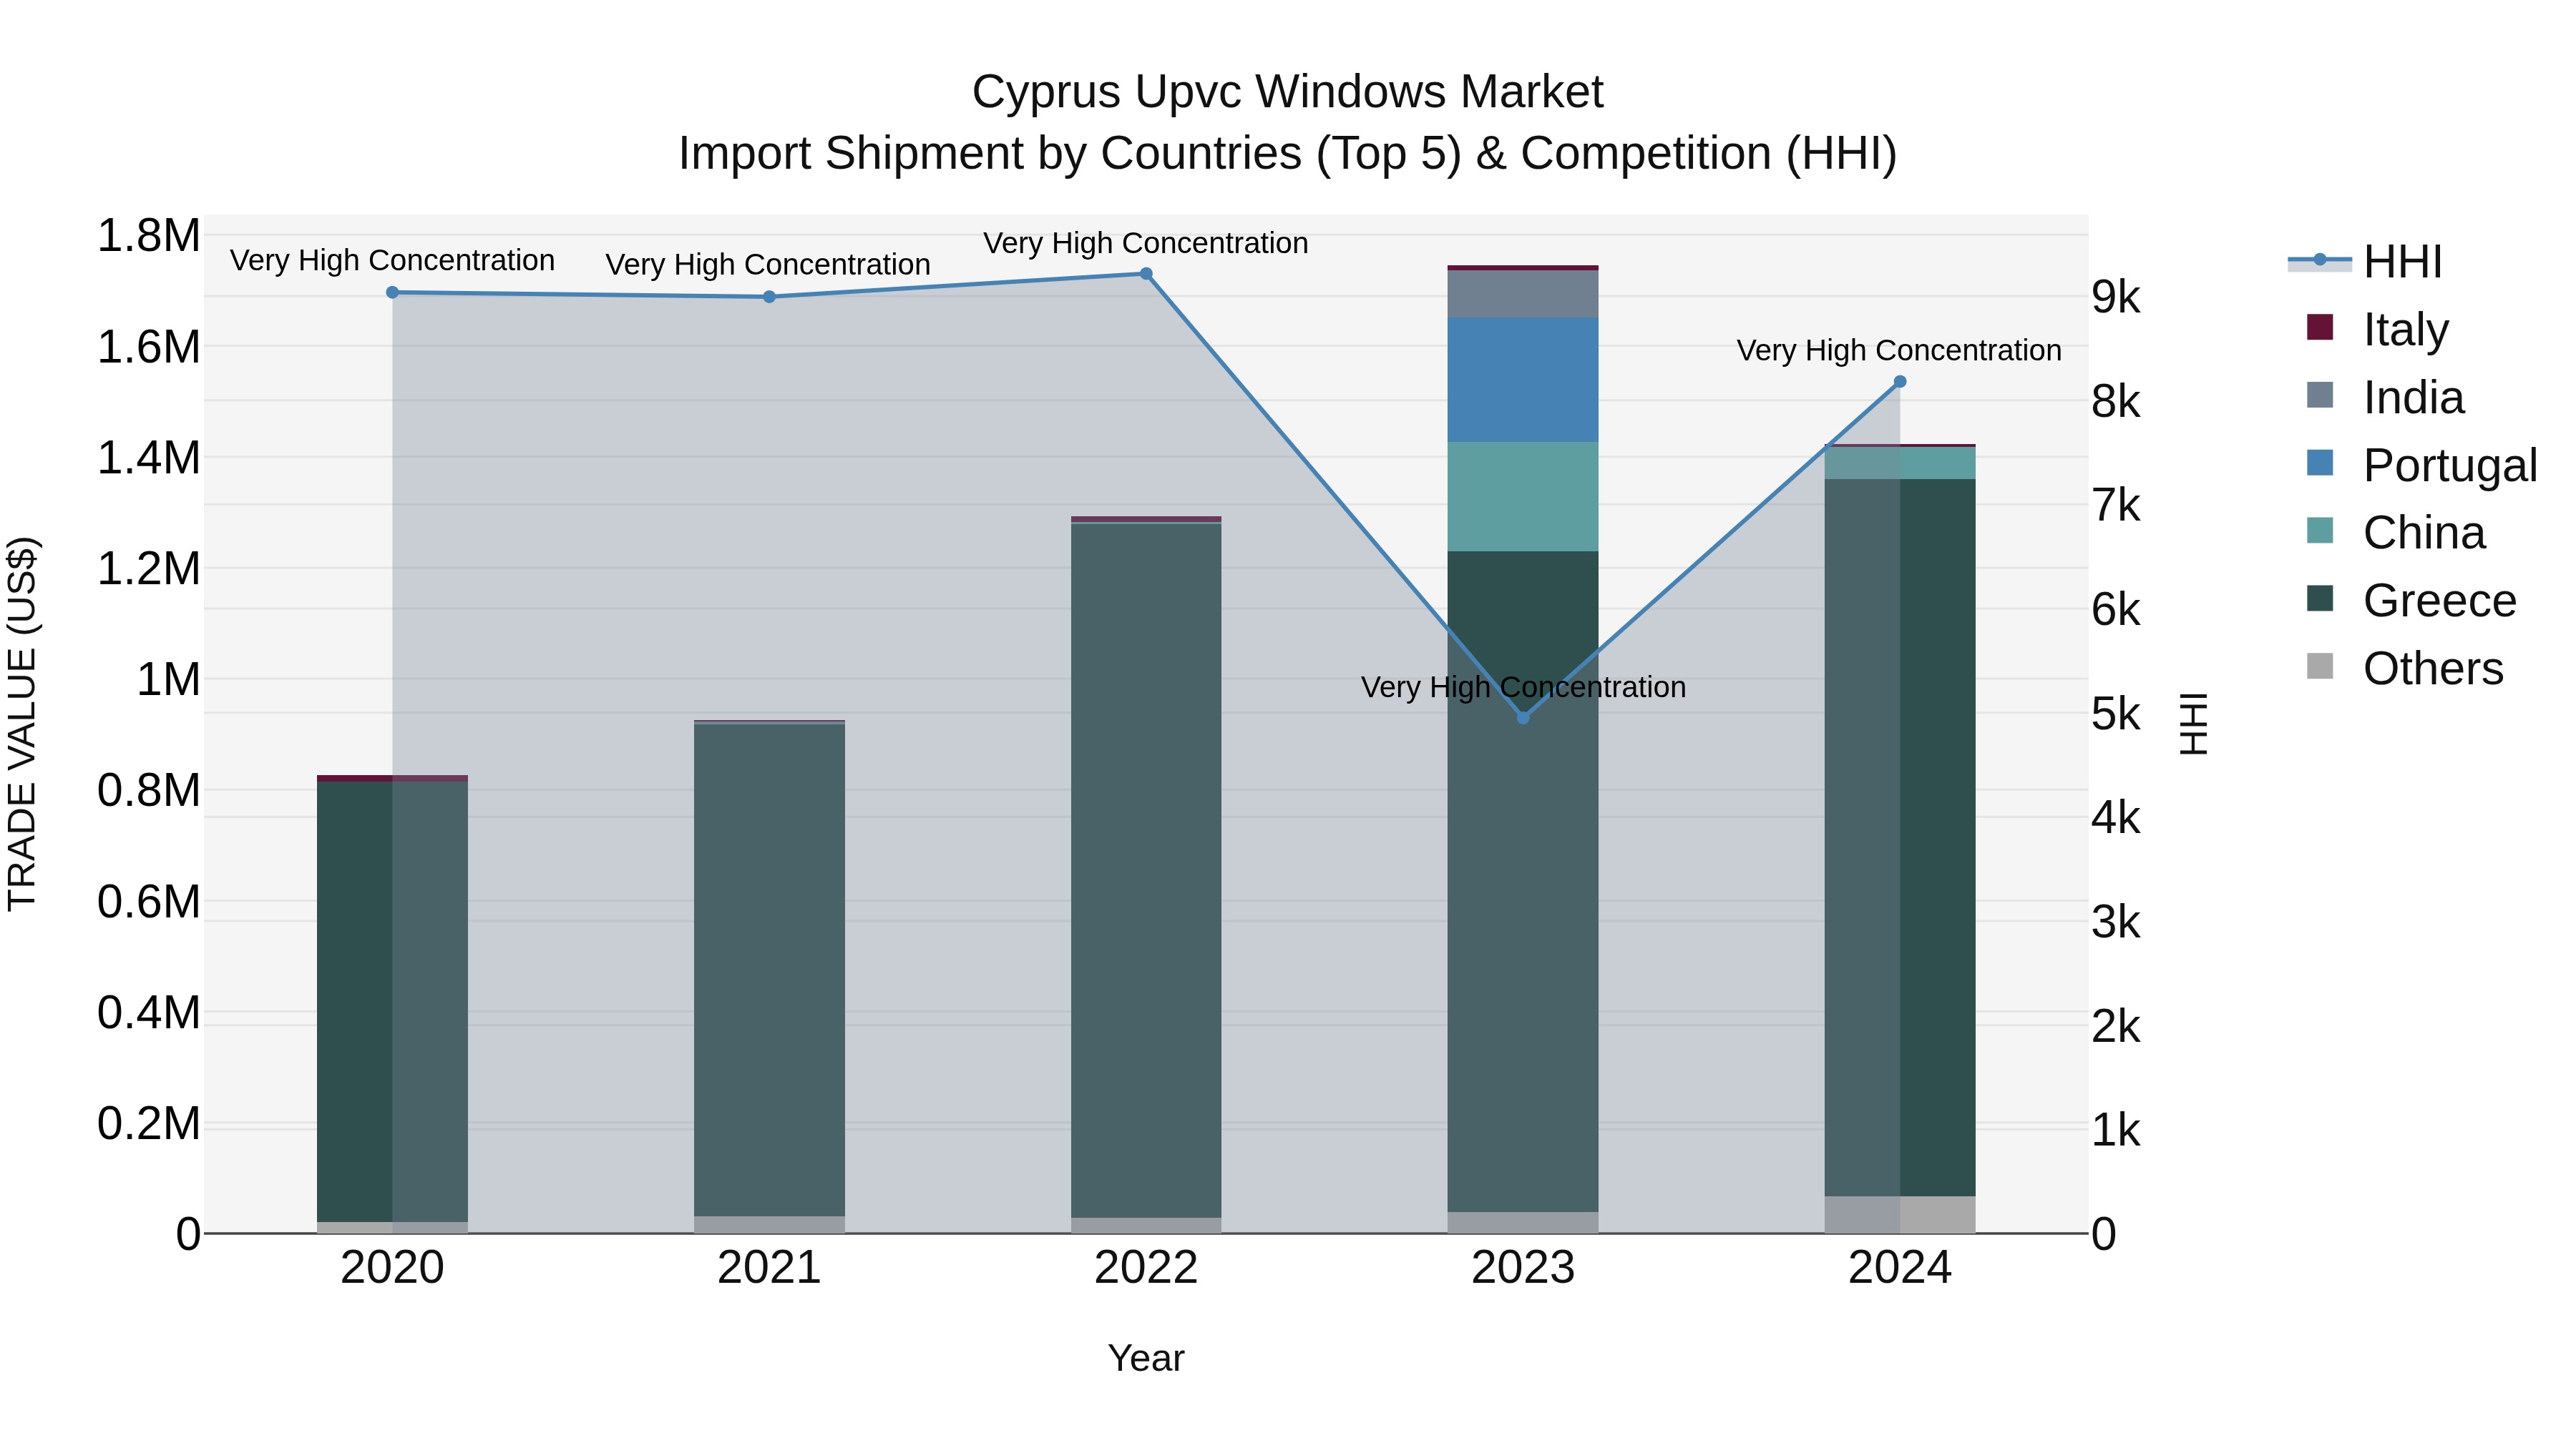Click the 2023 x-axis label

coord(1523,1268)
